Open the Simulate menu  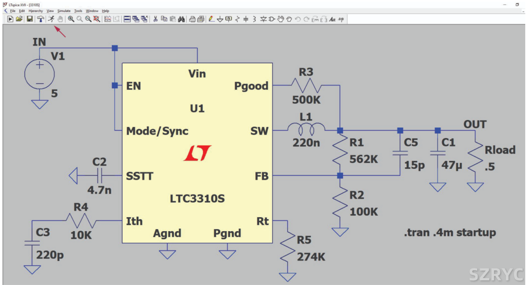64,11
